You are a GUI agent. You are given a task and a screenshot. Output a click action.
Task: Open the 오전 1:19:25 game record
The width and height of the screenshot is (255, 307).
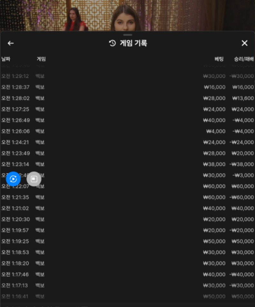[127, 241]
